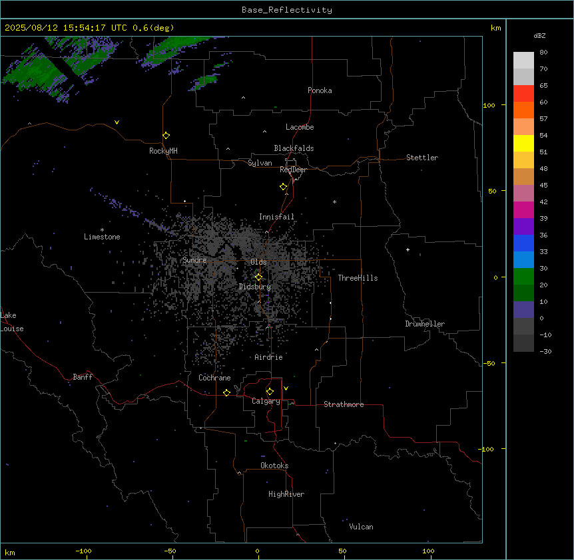Viewport: 574px width, 560px height.
Task: Click the Banff label
Action: click(83, 377)
